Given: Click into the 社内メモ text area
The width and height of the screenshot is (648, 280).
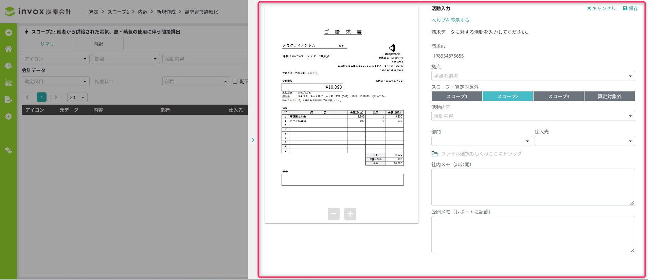Looking at the screenshot, I should click(x=533, y=187).
